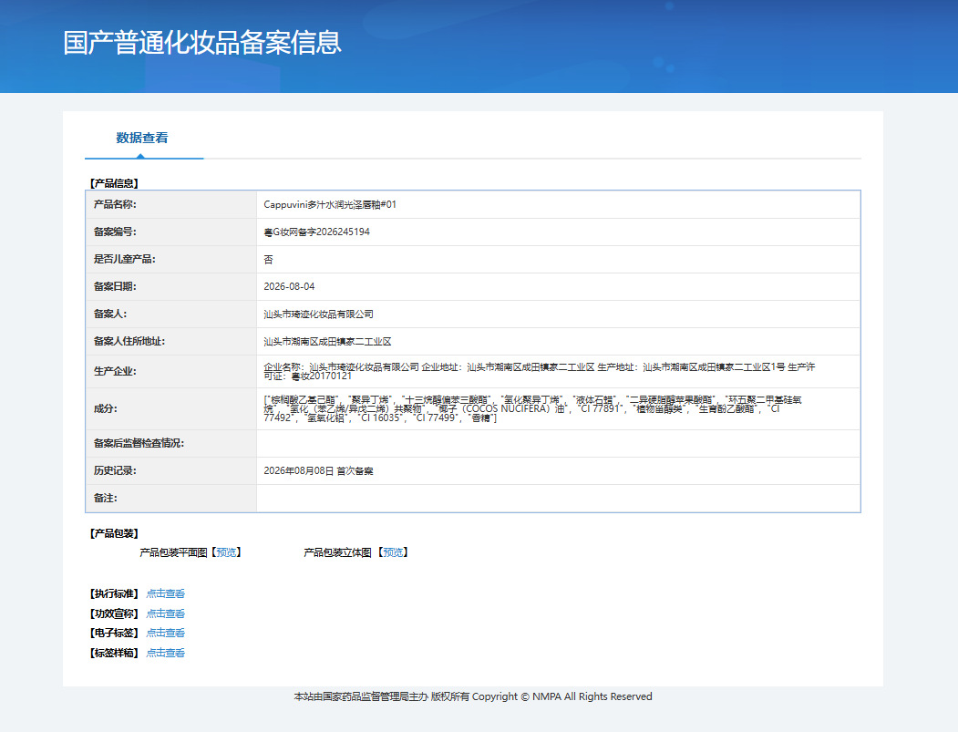Click the 备案编号 value 粤G妆网备字2026245194
This screenshot has width=958, height=732.
[x=316, y=232]
